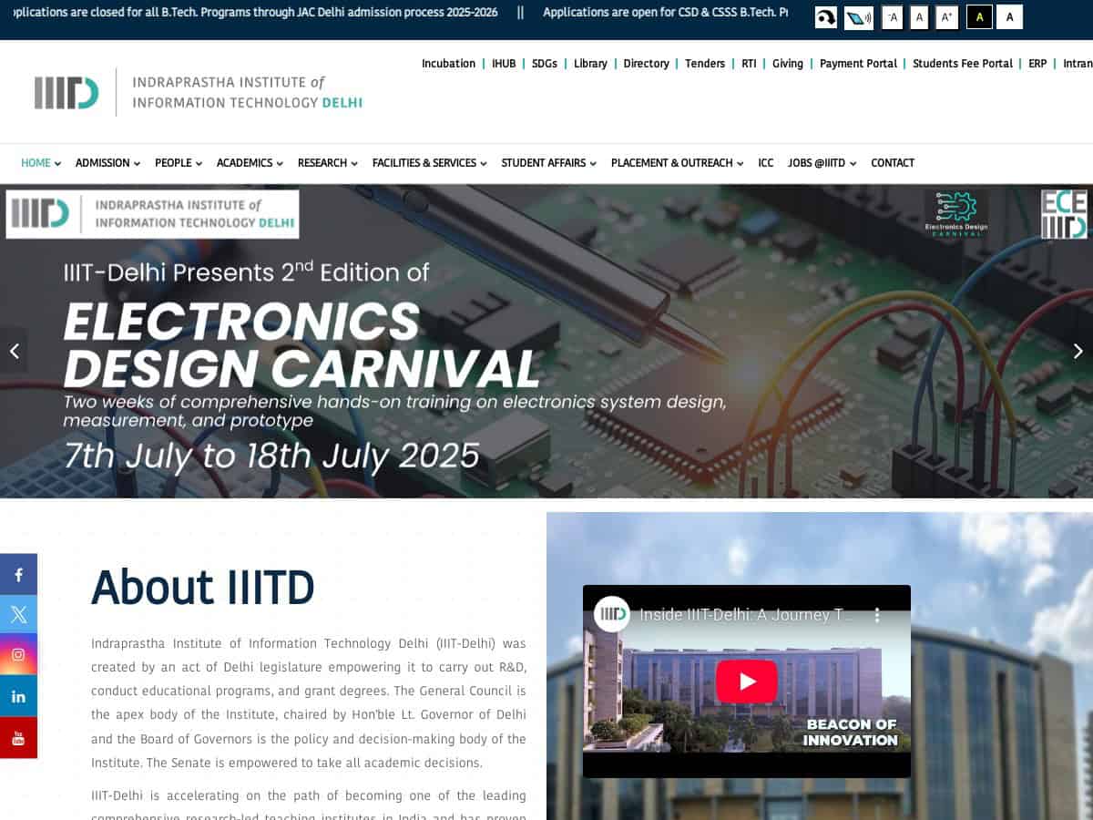Image resolution: width=1093 pixels, height=820 pixels.
Task: Open the screen reader access icon
Action: coord(858,17)
